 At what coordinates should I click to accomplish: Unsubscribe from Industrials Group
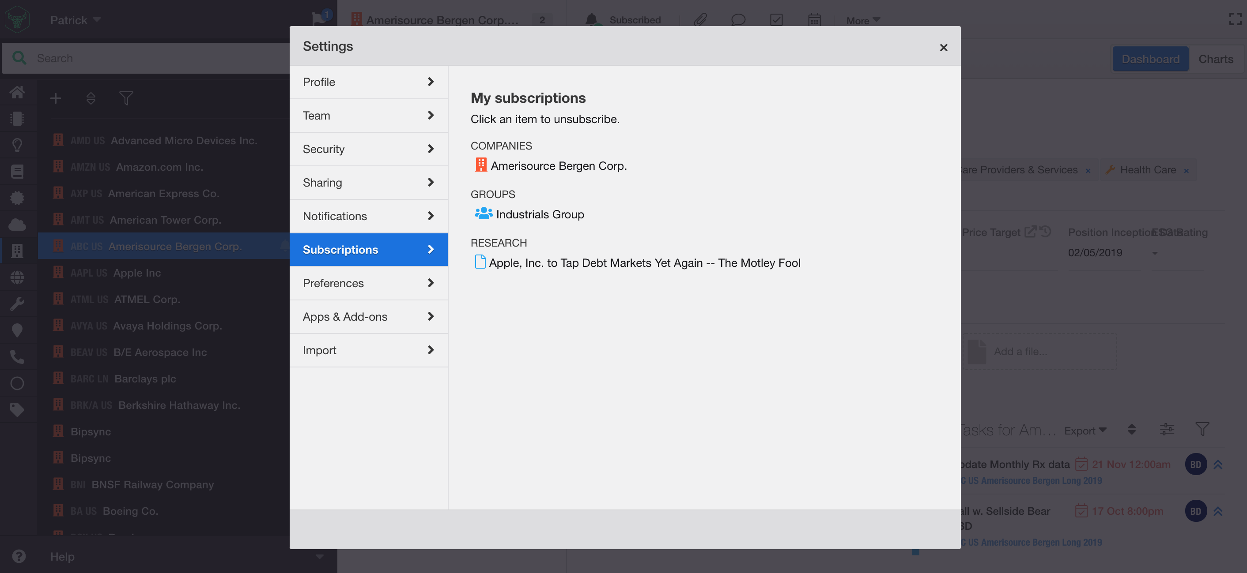[x=539, y=214]
